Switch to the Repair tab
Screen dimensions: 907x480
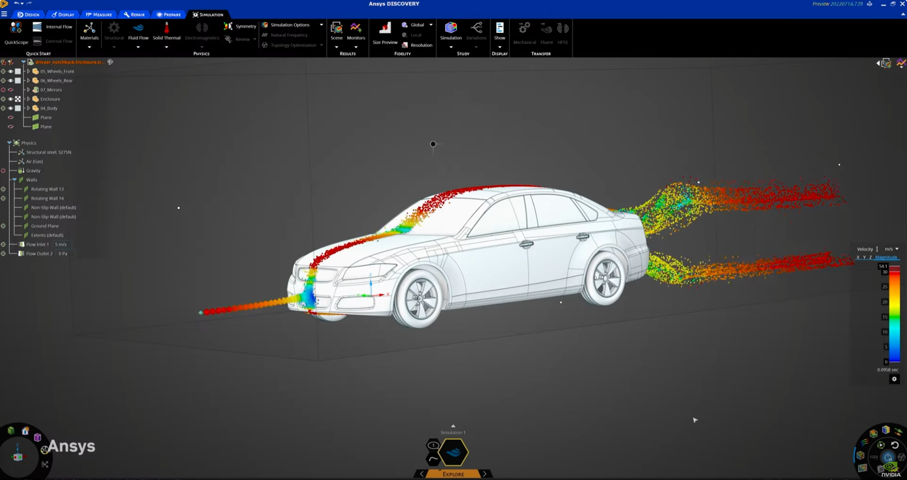[134, 14]
